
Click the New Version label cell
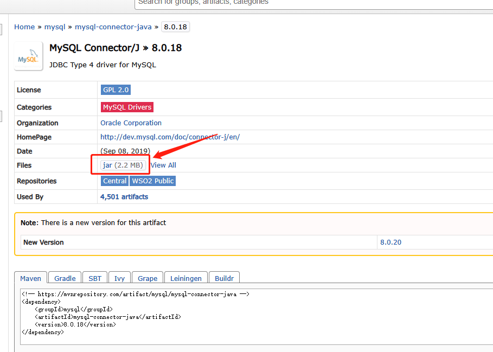point(199,242)
